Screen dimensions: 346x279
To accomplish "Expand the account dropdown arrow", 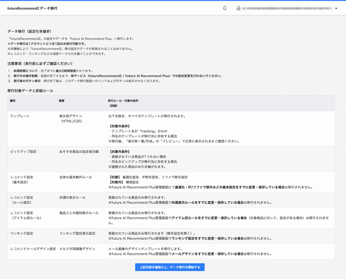I will (336, 8).
